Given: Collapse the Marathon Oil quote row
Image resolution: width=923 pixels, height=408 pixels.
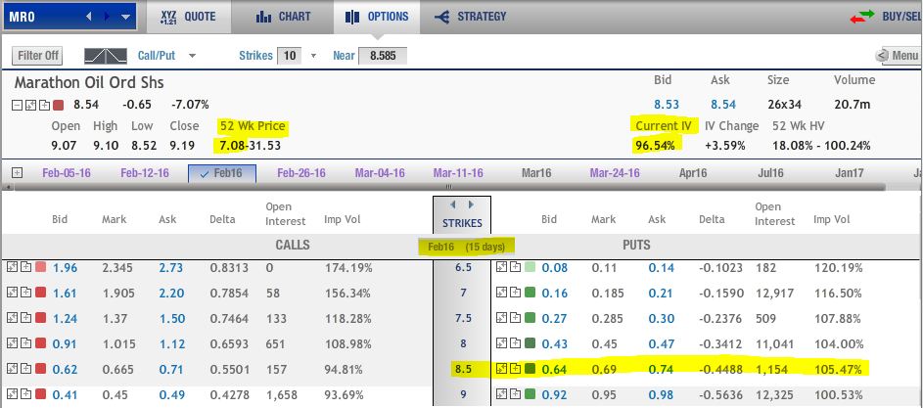Looking at the screenshot, I should click(19, 105).
